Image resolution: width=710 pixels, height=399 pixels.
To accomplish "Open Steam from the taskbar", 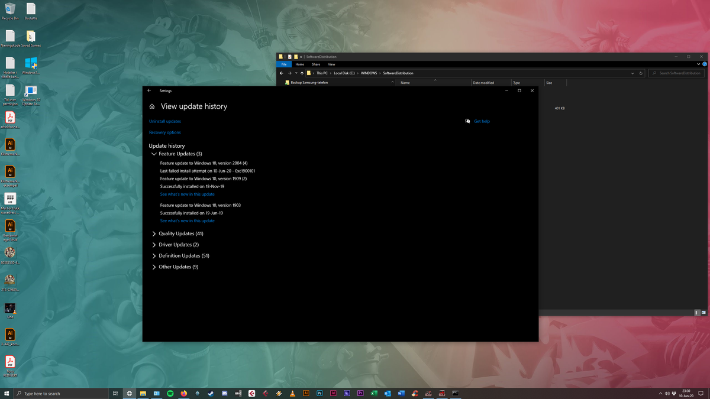I will [211, 393].
